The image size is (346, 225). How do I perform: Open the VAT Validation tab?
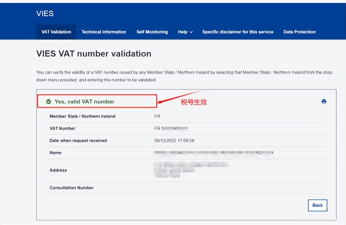pos(56,32)
